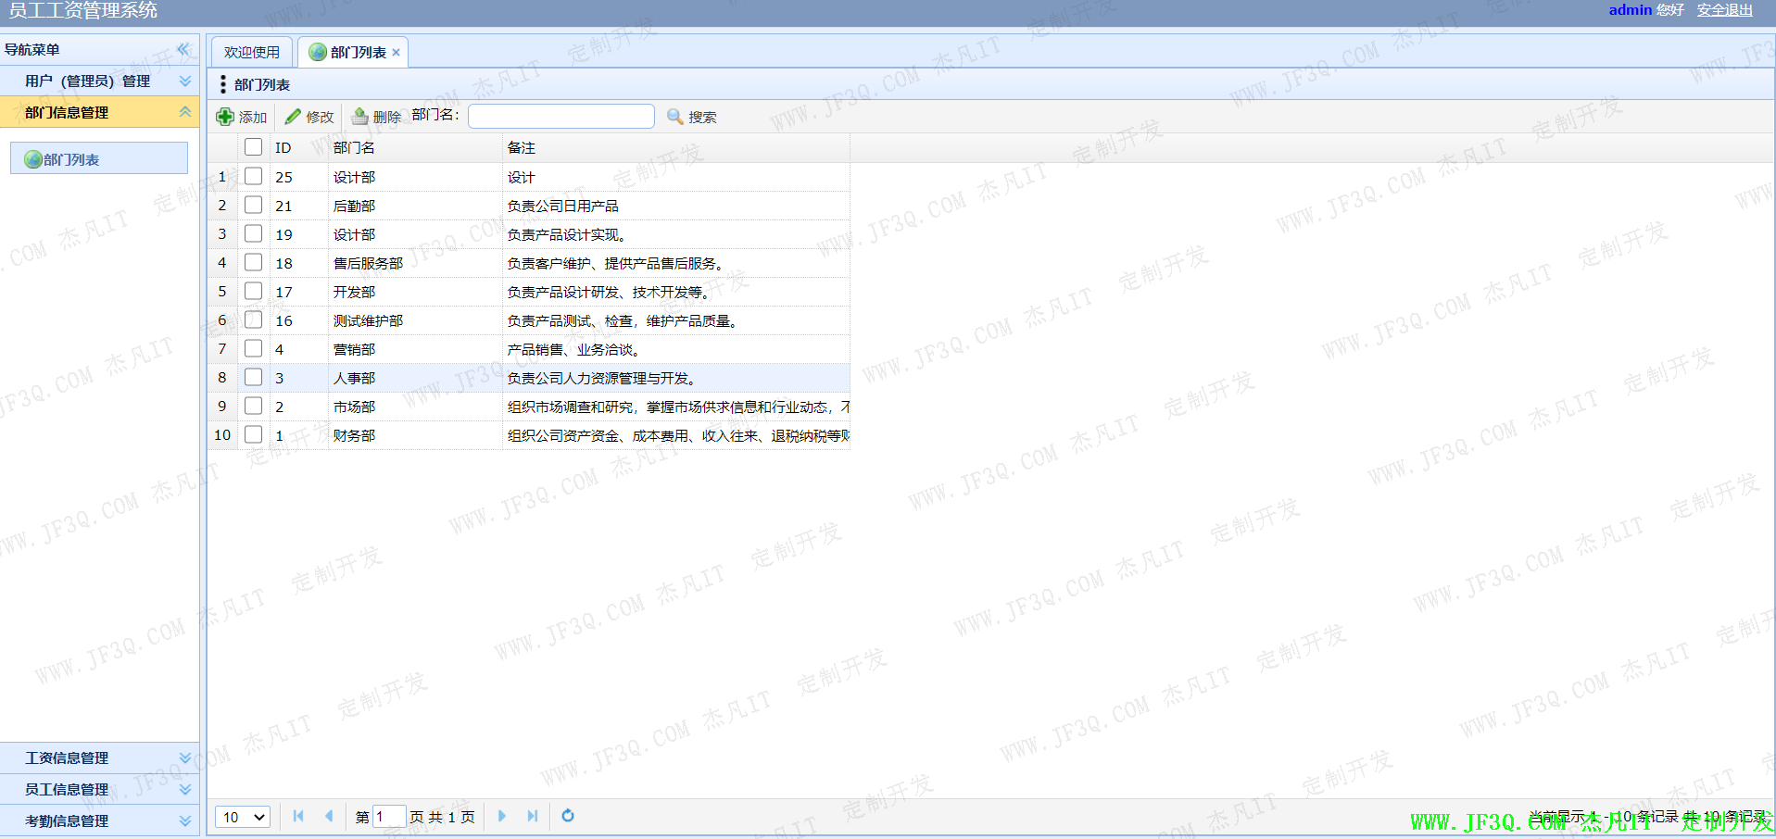Go to the next page arrow
This screenshot has height=839, width=1776.
[x=502, y=816]
